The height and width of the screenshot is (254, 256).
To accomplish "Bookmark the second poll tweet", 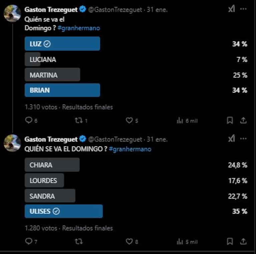I will click(x=230, y=241).
